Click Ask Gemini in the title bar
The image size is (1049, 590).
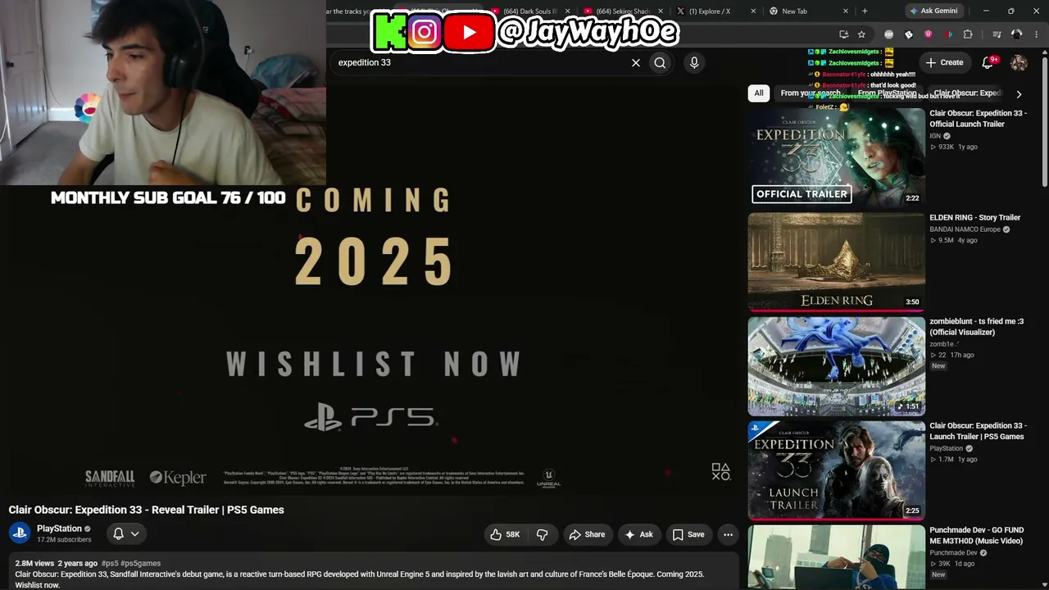(x=933, y=11)
